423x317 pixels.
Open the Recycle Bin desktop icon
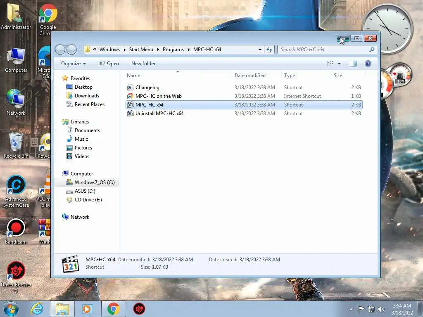[16, 146]
